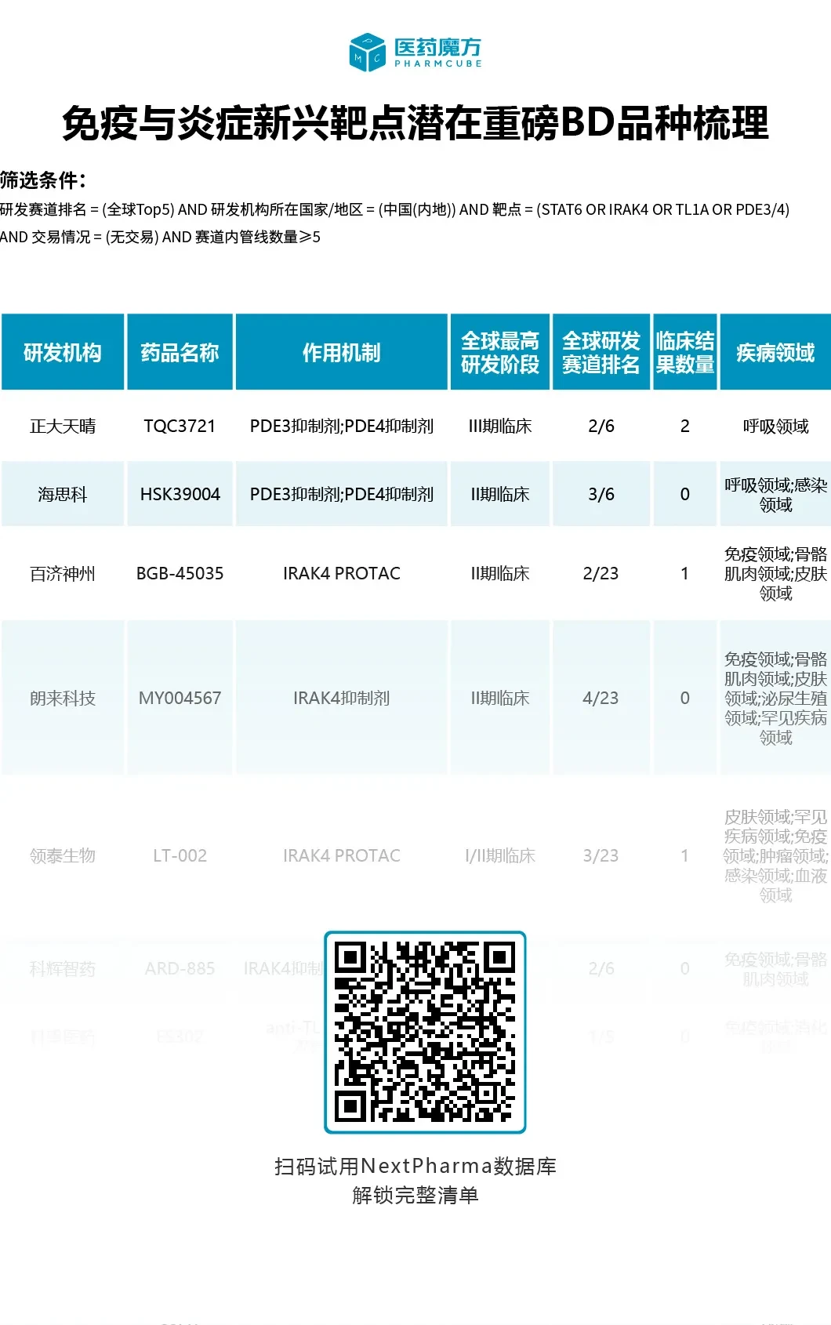The height and width of the screenshot is (1325, 831).
Task: Open the HSK39004 drug entry
Action: click(x=180, y=494)
